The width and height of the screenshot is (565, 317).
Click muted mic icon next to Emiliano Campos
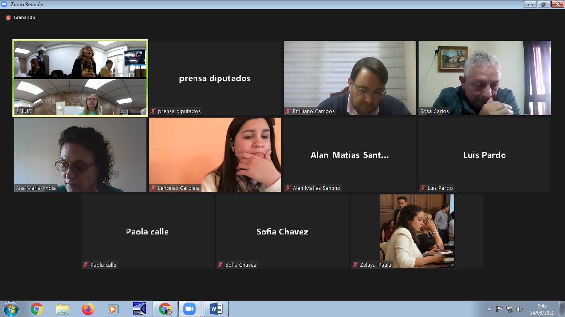pyautogui.click(x=288, y=111)
